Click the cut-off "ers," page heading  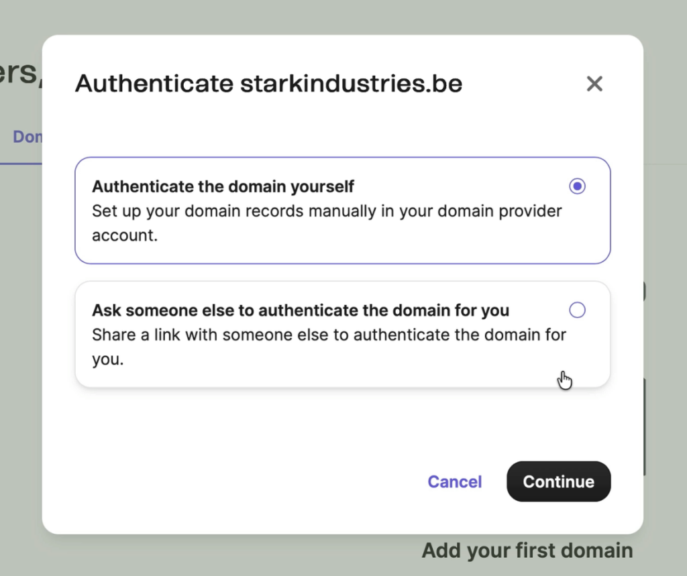20,74
